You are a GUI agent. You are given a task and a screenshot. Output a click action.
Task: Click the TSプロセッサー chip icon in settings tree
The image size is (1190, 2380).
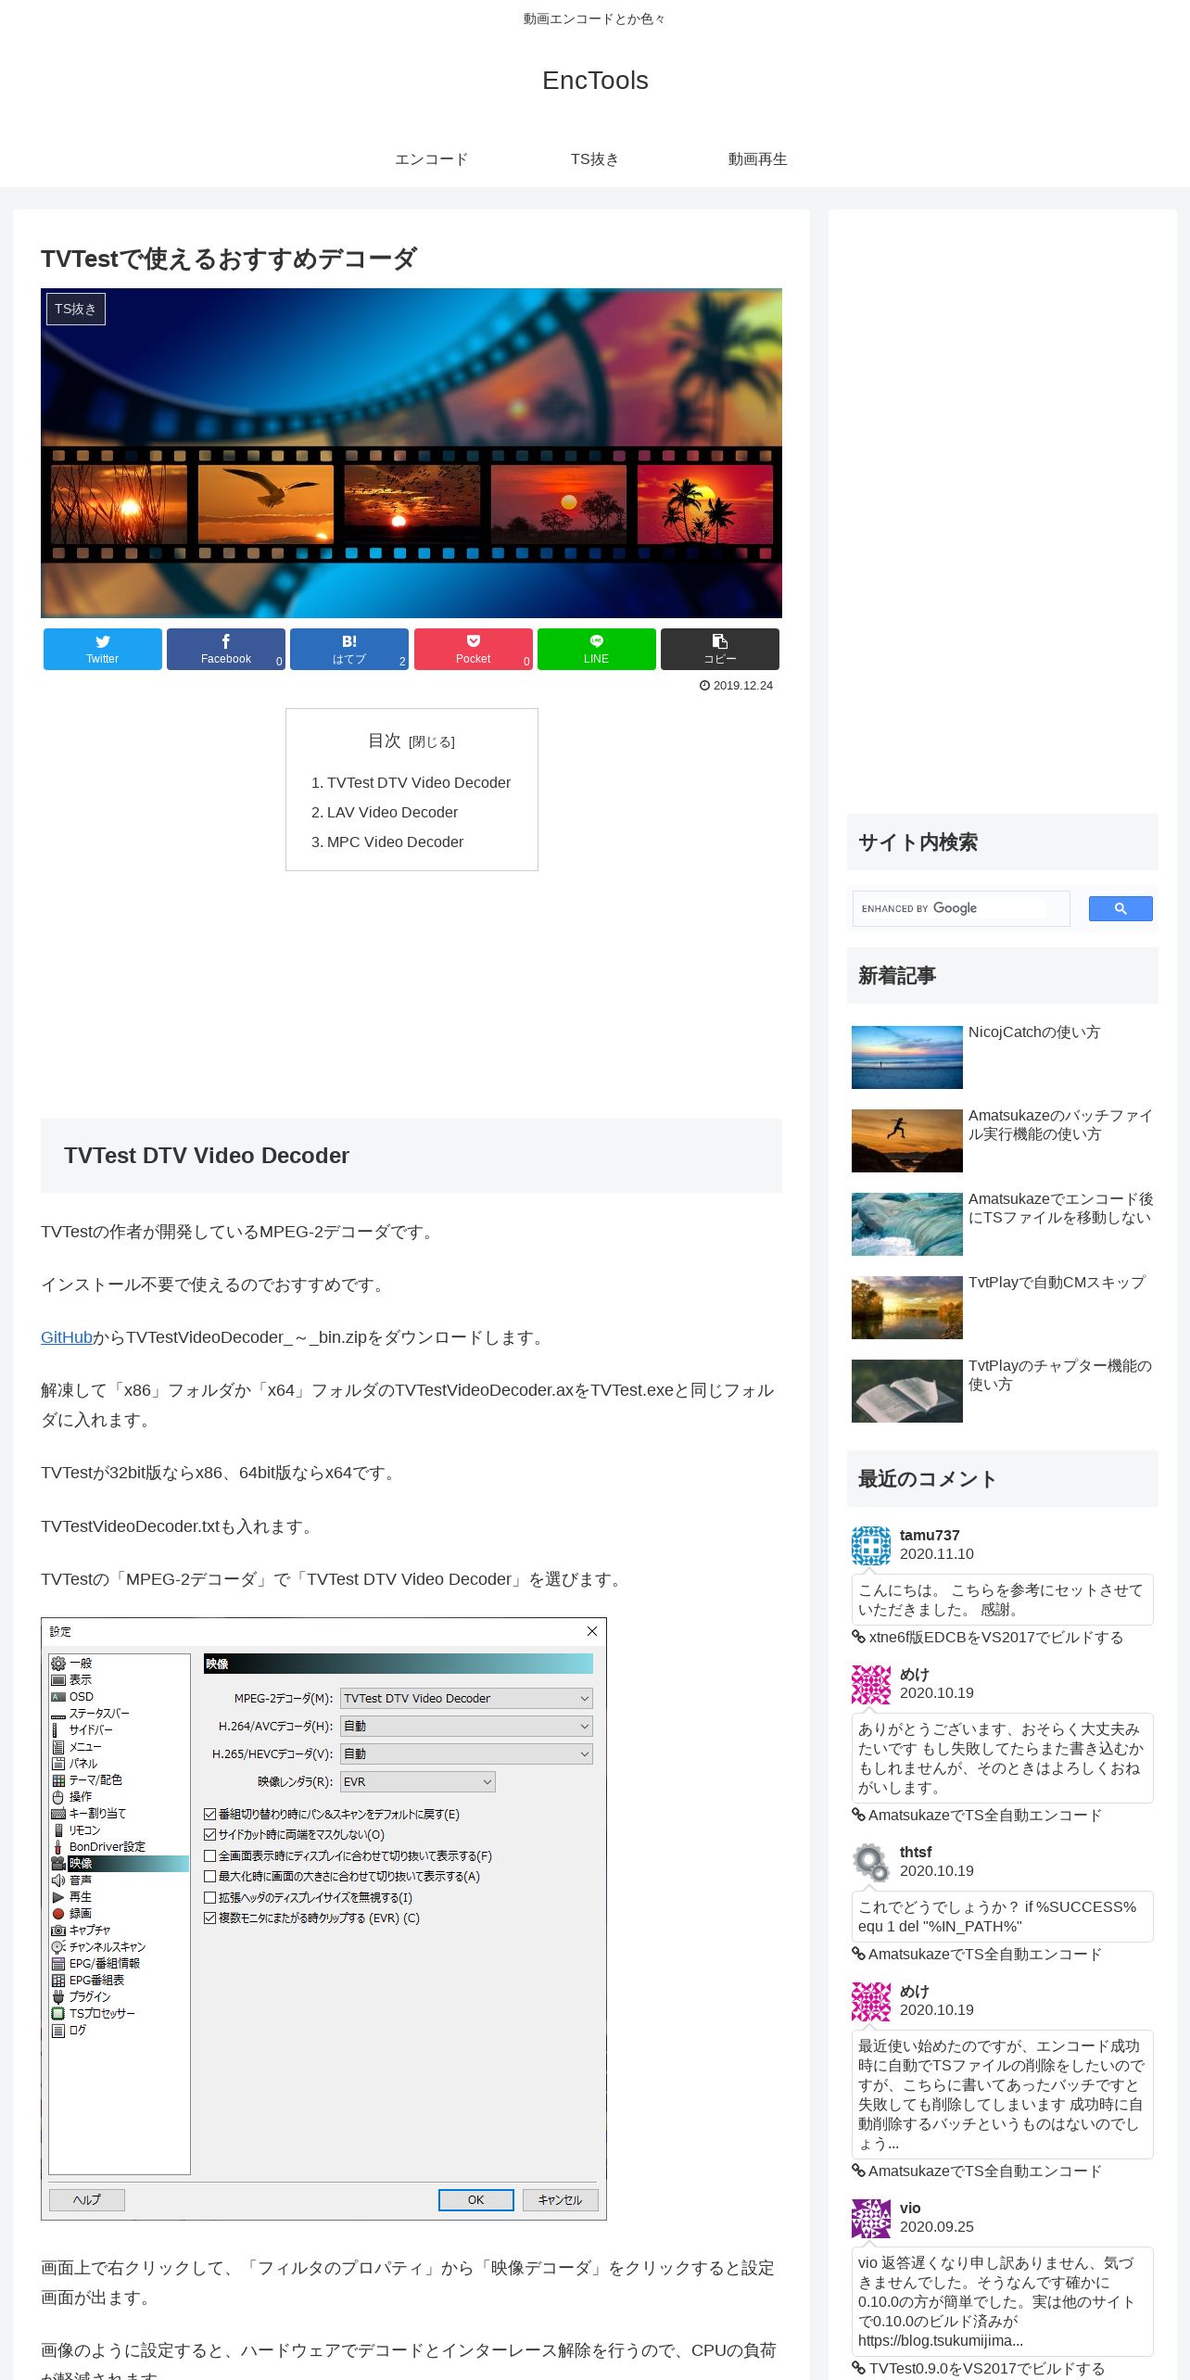click(x=58, y=2013)
